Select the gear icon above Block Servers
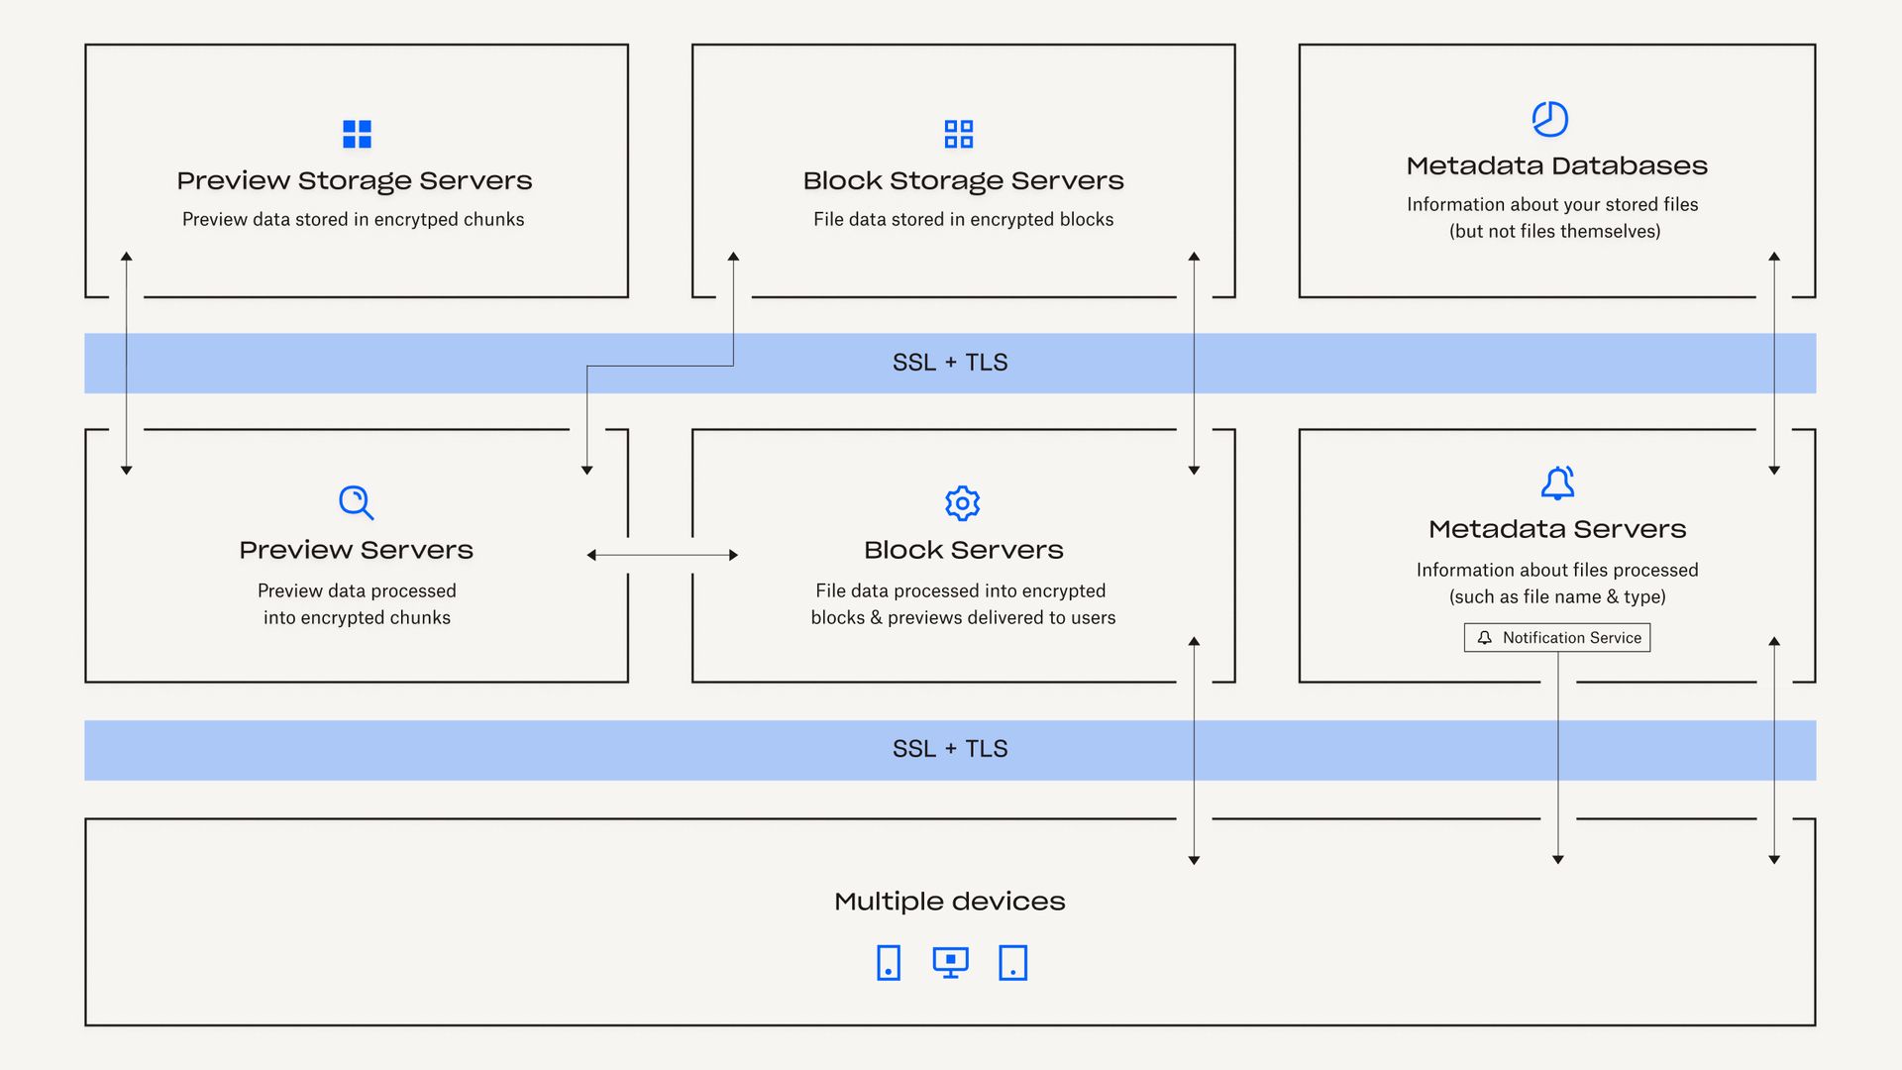Viewport: 1902px width, 1070px height. pyautogui.click(x=962, y=503)
